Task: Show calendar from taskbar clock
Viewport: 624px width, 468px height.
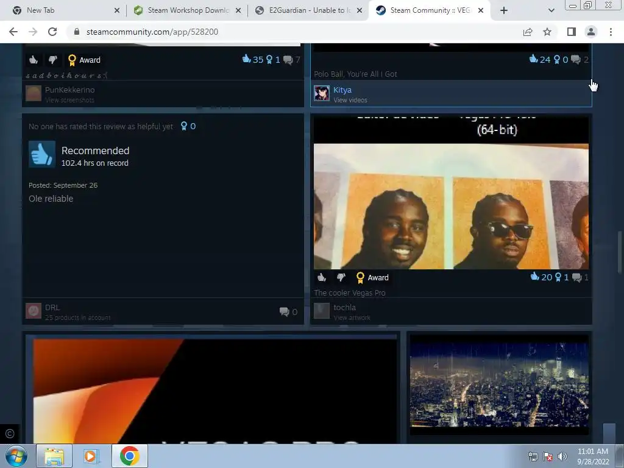Action: coord(593,456)
